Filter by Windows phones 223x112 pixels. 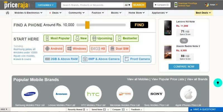[77, 48]
